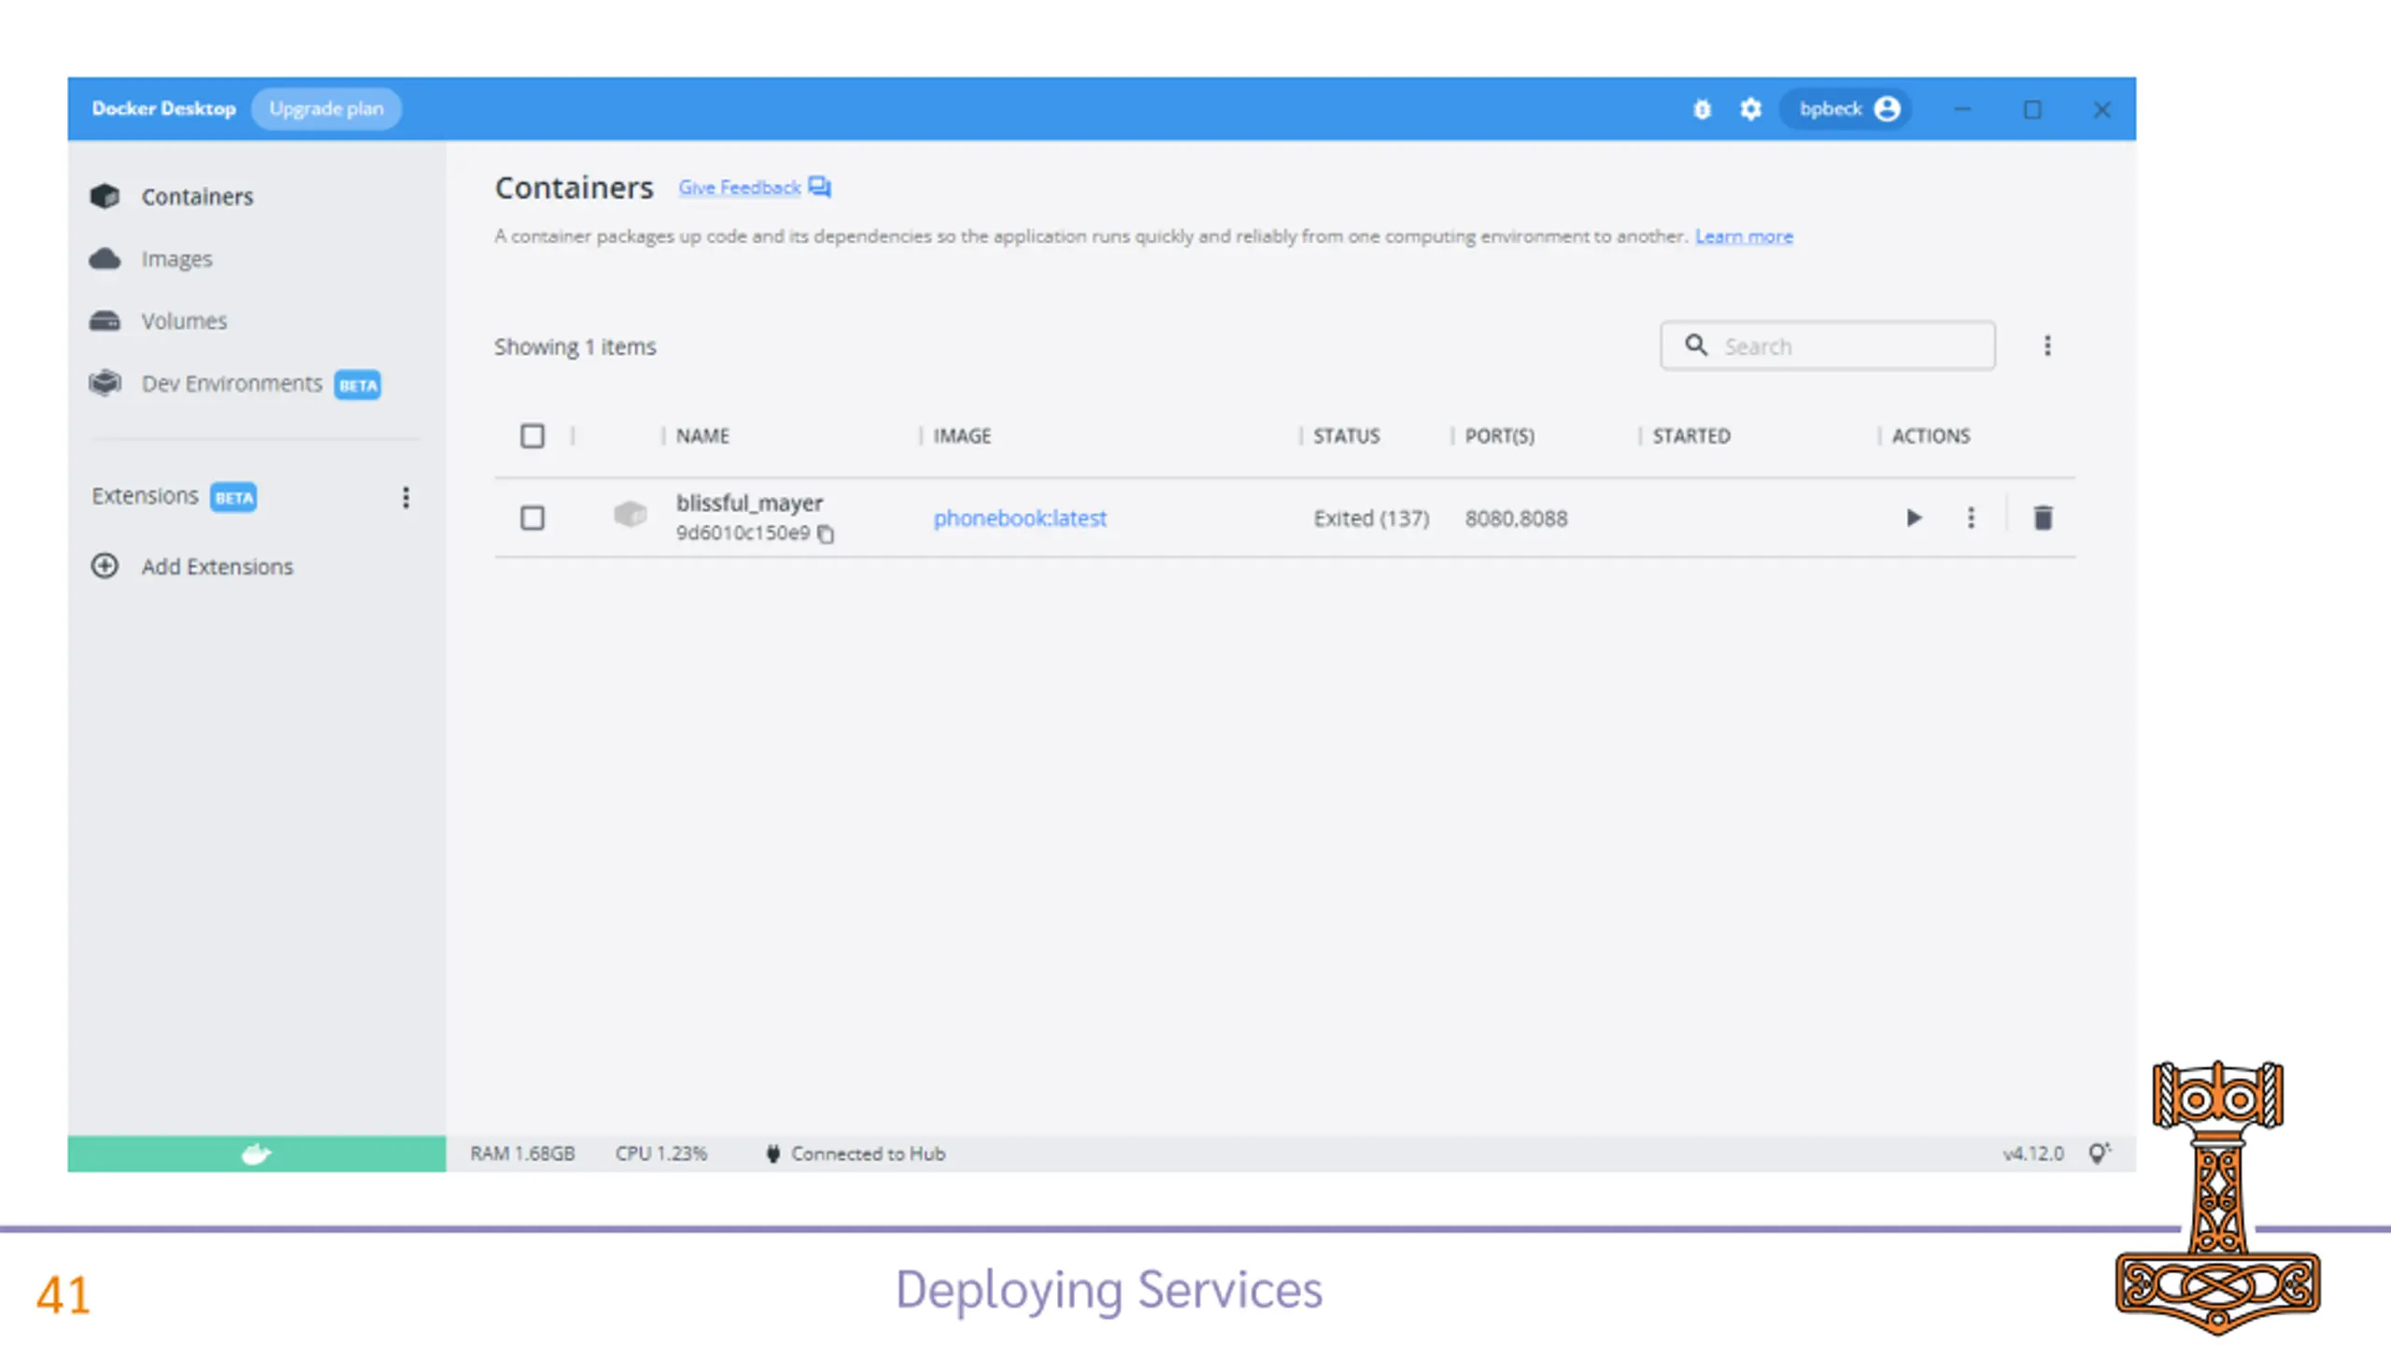Maximize the Docker Desktop window
2391x1345 pixels.
(x=2032, y=109)
